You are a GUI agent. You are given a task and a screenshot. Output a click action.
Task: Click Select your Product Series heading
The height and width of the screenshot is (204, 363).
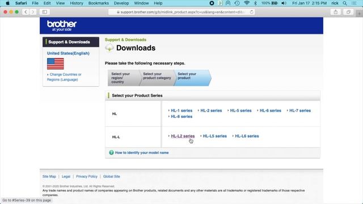coord(137,96)
